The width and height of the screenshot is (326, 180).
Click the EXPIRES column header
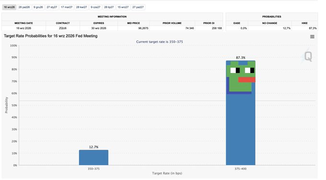[x=99, y=23]
